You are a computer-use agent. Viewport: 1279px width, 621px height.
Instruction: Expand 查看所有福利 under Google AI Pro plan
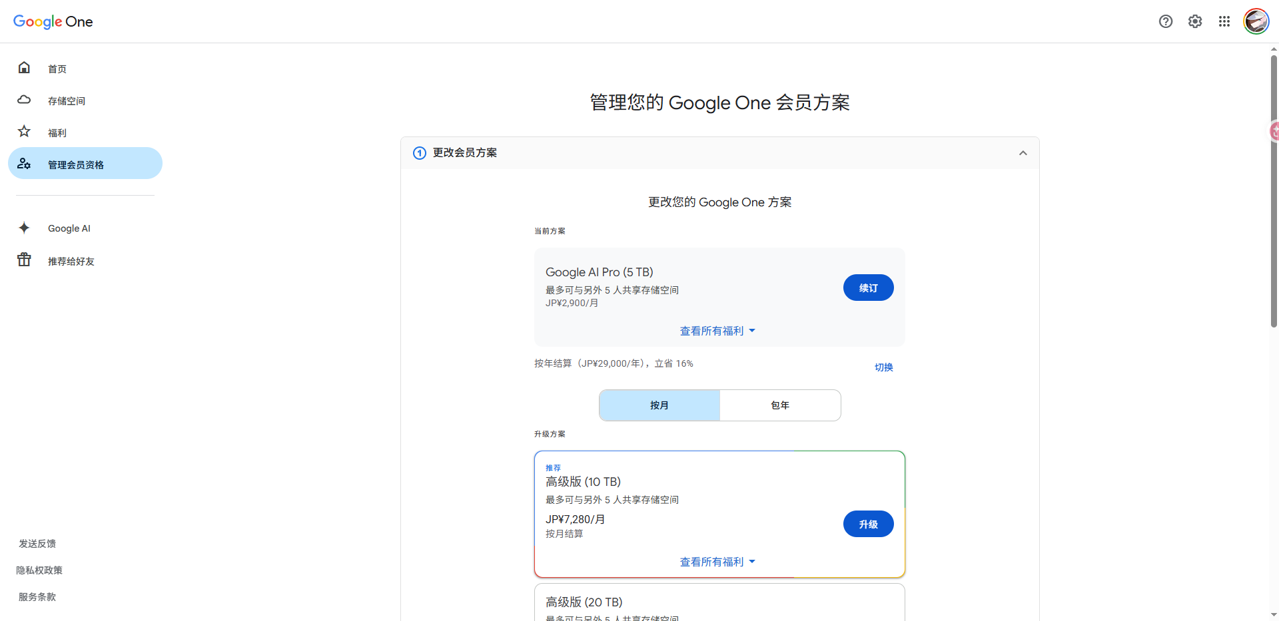tap(718, 331)
